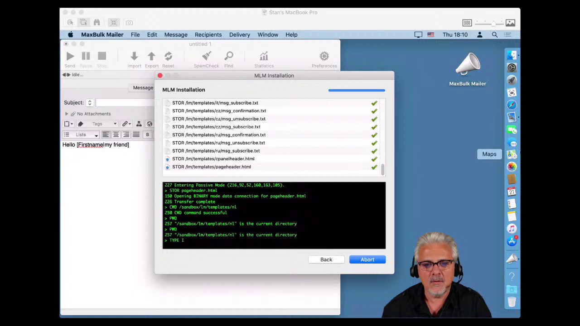
Task: Open the File menu
Action: pos(135,34)
